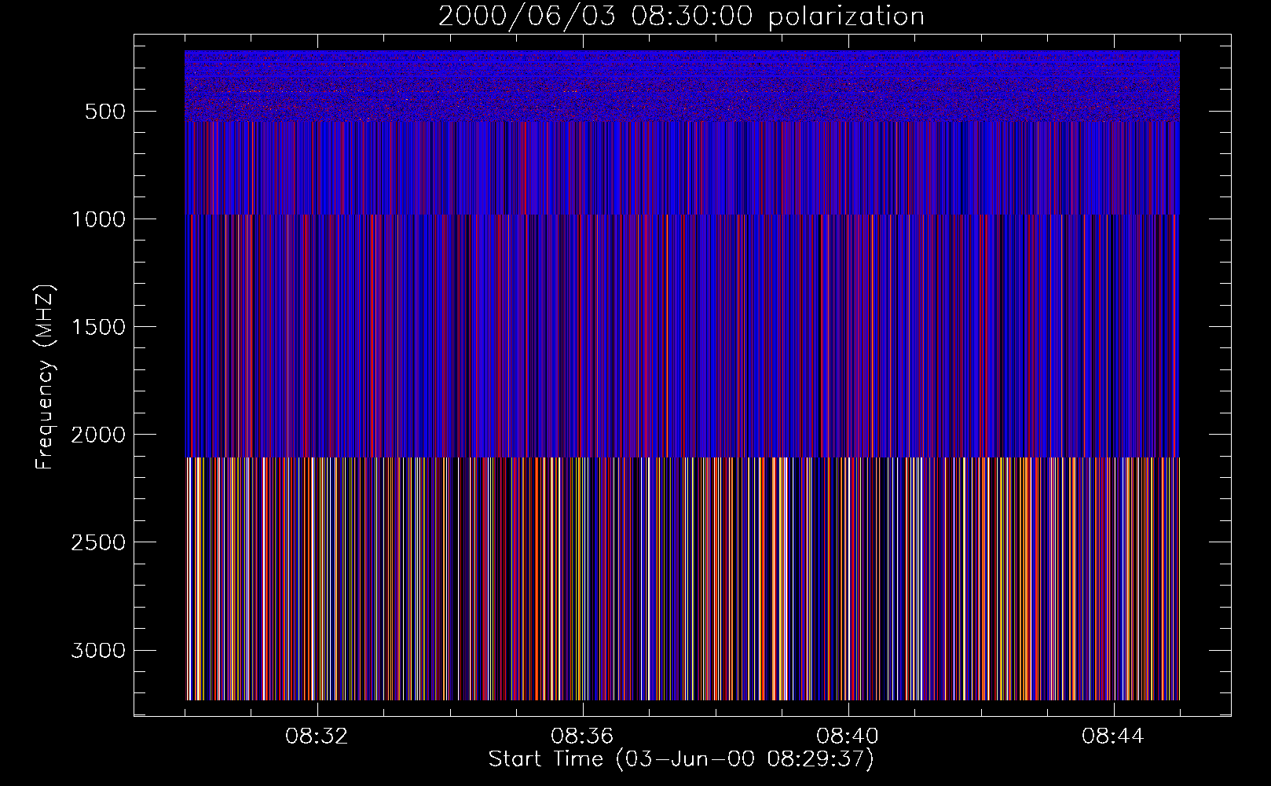The height and width of the screenshot is (786, 1271).
Task: Click the 08:44 time tick label
Action: pyautogui.click(x=1113, y=736)
